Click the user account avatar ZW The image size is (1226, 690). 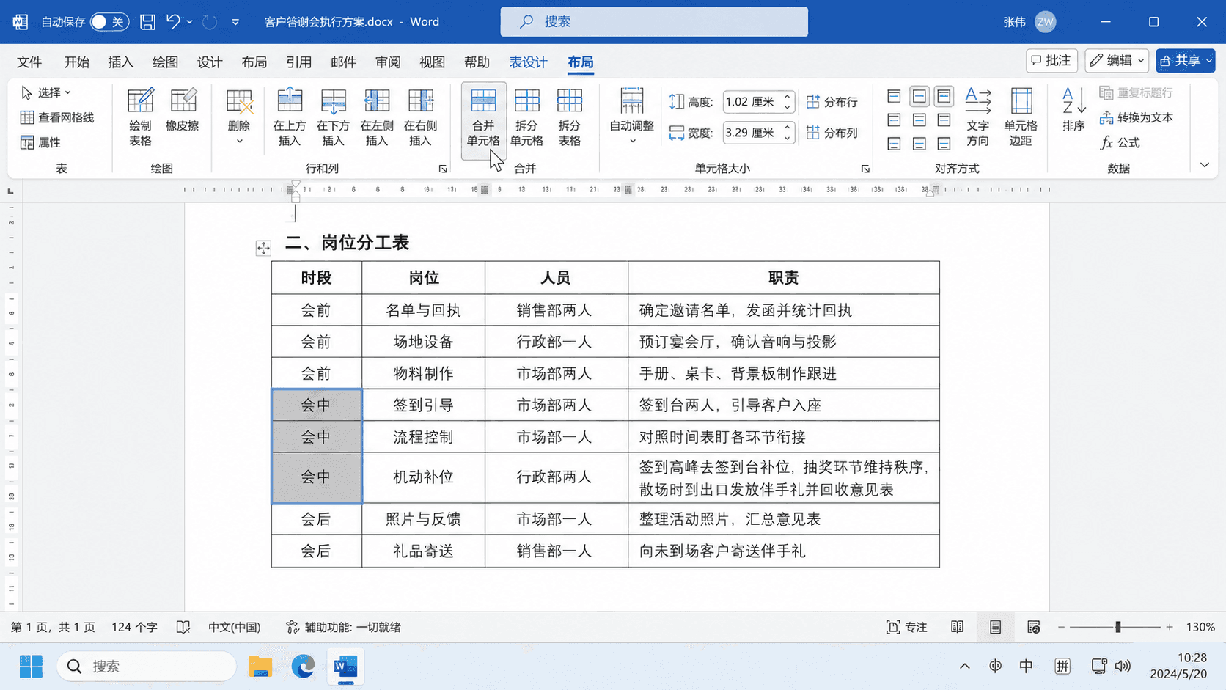(1046, 22)
